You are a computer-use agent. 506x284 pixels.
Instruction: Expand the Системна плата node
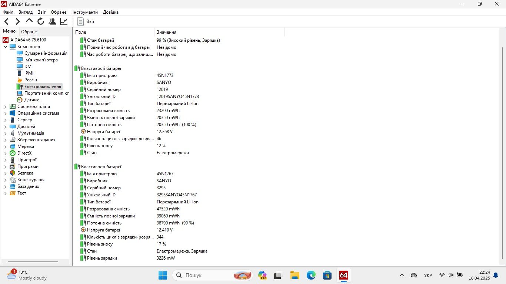(x=5, y=106)
